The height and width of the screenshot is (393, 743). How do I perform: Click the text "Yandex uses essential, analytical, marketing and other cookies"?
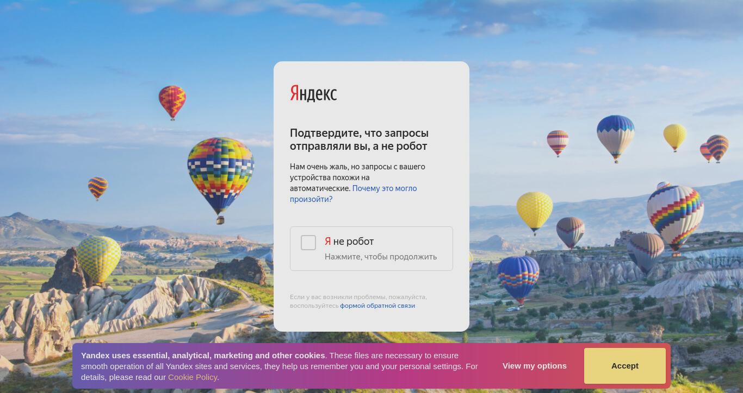[203, 356]
